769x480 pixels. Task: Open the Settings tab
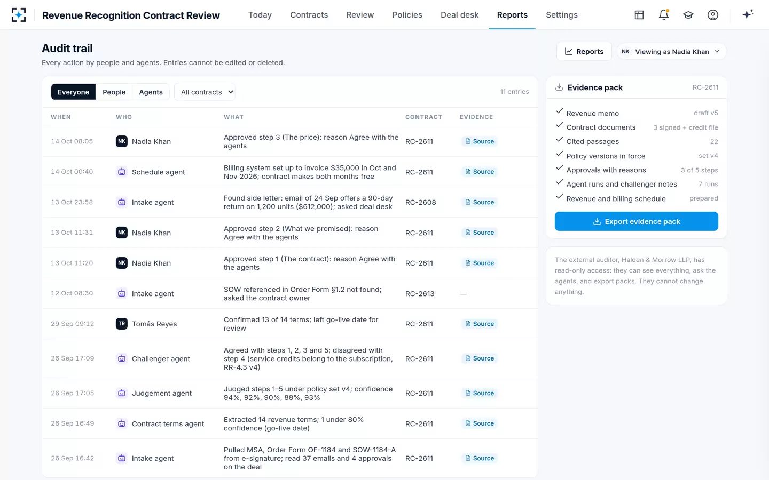coord(562,15)
